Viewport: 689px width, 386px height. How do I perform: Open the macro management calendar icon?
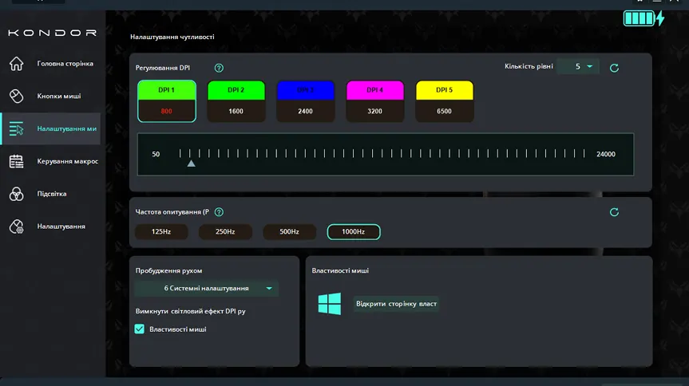click(17, 161)
